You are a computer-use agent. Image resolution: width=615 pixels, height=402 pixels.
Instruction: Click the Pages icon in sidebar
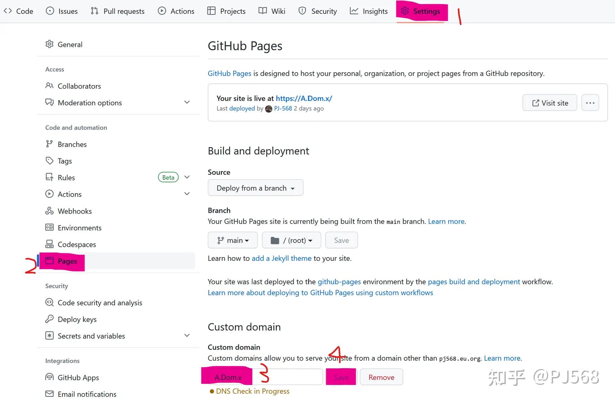point(49,261)
